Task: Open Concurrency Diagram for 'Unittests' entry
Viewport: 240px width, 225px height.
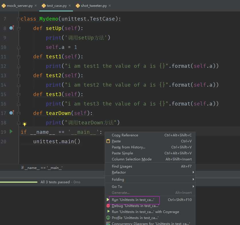Action: 150,223
